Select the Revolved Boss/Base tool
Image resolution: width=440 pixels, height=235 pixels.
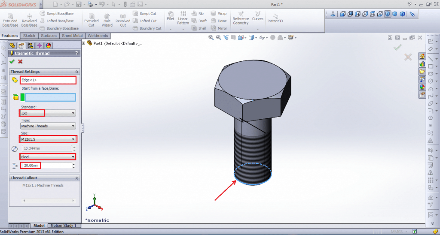coord(29,20)
